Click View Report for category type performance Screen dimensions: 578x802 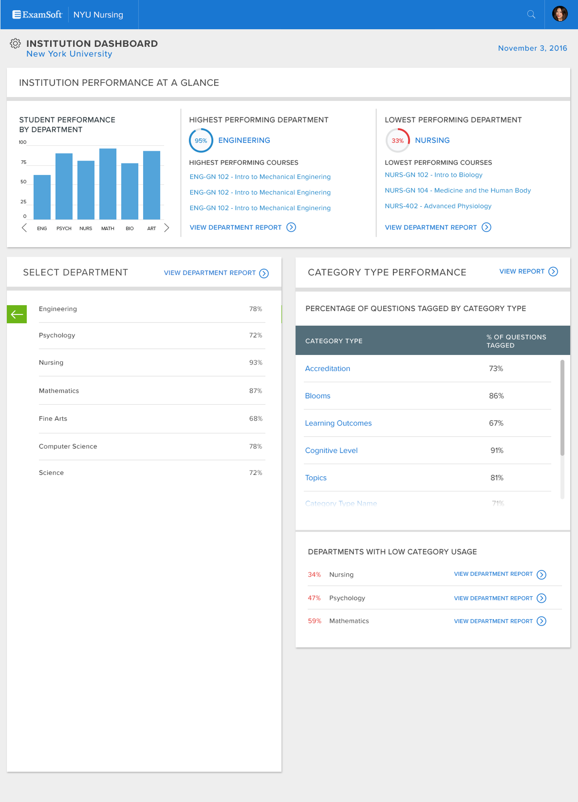521,272
